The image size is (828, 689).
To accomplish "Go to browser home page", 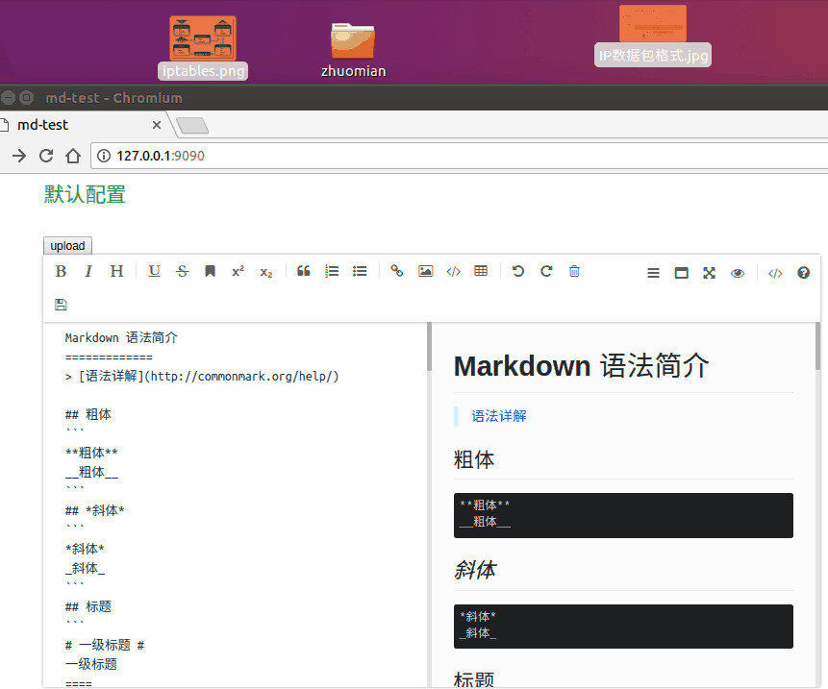I will click(x=73, y=156).
